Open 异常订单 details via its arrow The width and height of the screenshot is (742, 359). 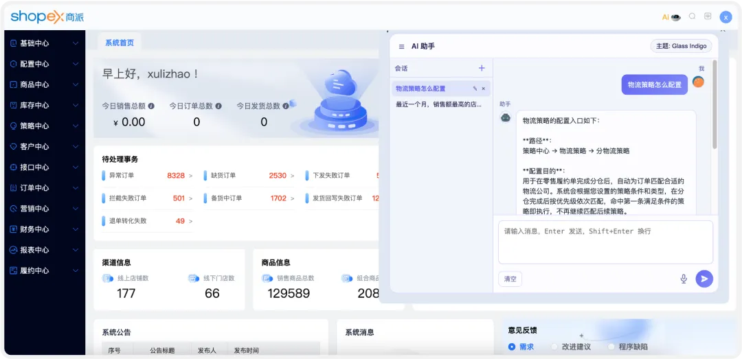click(x=191, y=176)
